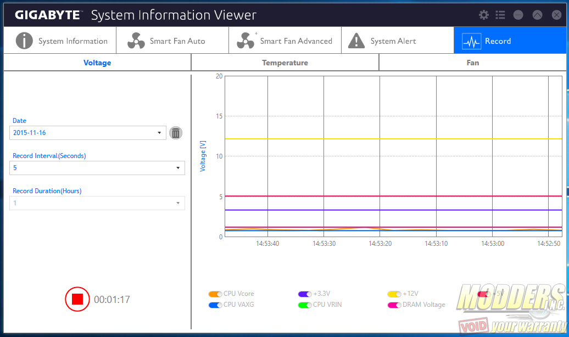Click the yellow +12V line on graph

click(x=393, y=139)
